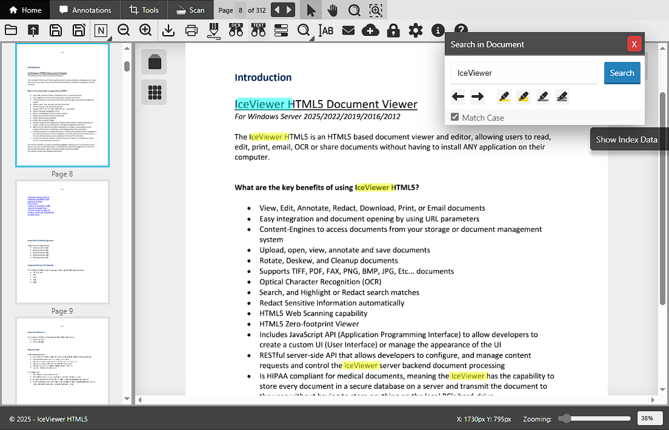
Task: Close the Search in Document dialog
Action: [634, 44]
